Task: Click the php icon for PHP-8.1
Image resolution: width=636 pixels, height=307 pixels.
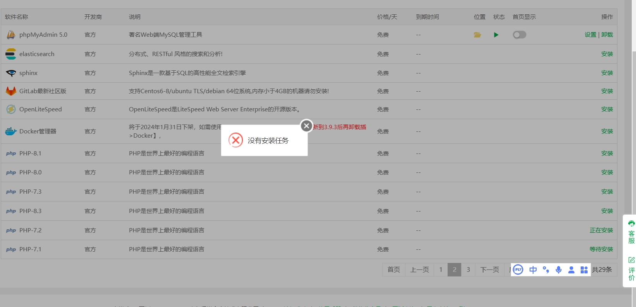Action: [11, 153]
